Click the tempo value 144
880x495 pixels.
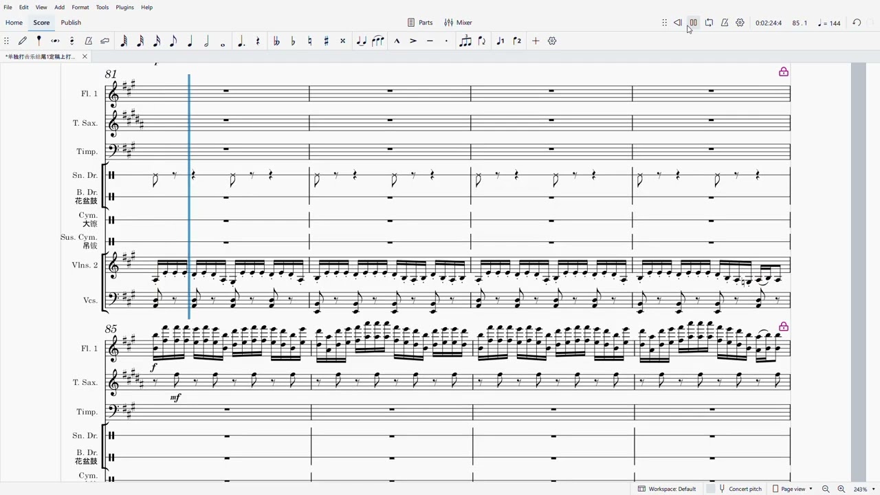(x=829, y=23)
